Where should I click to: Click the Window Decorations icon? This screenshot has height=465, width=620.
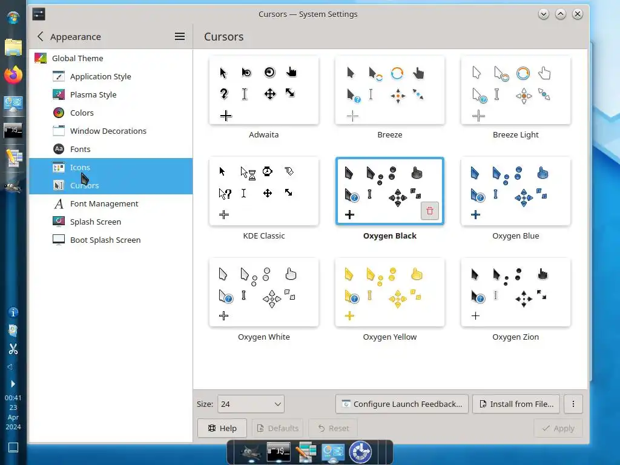point(59,131)
